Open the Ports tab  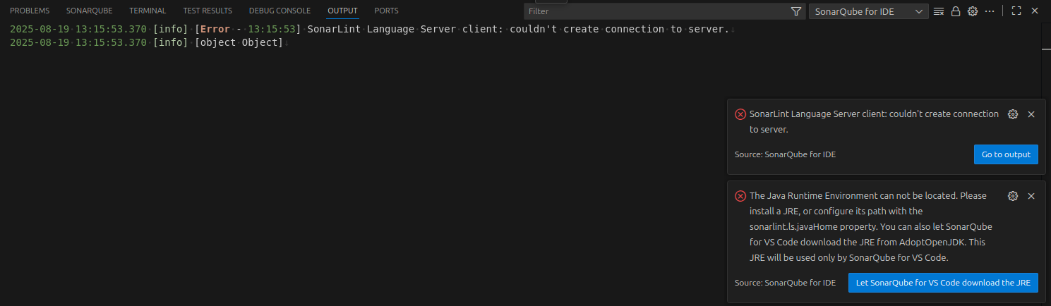click(x=386, y=11)
